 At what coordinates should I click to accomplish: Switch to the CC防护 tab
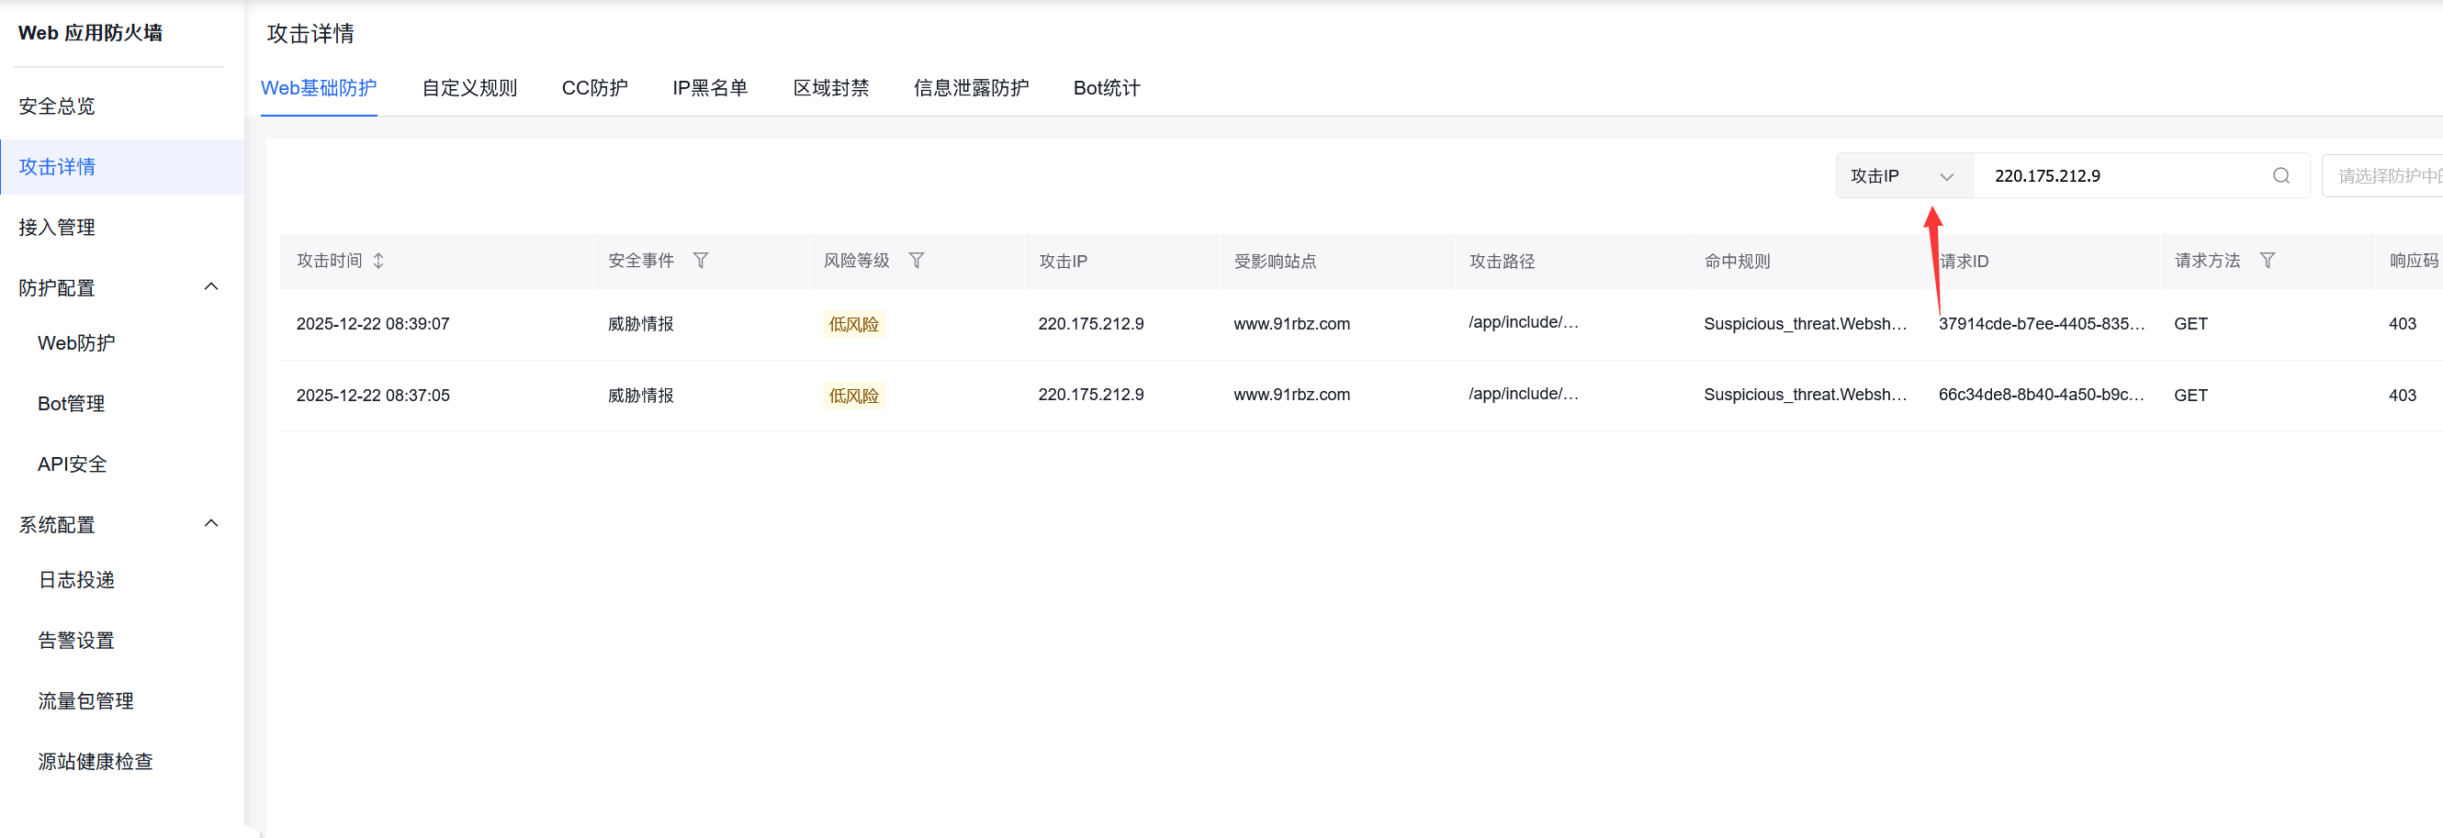click(594, 87)
